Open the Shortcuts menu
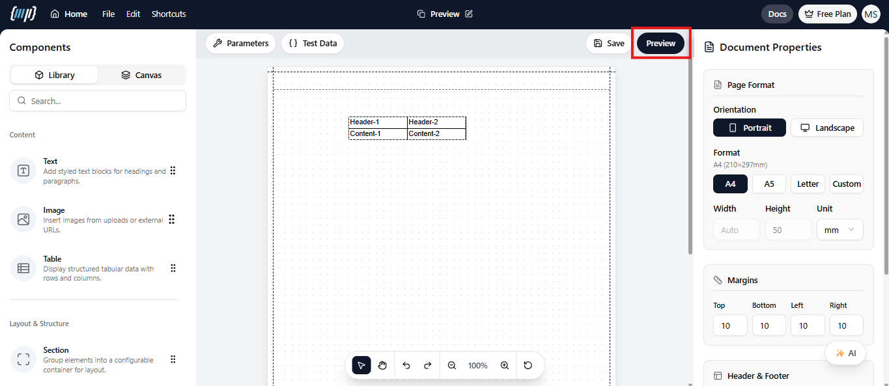This screenshot has height=386, width=889. tap(169, 14)
